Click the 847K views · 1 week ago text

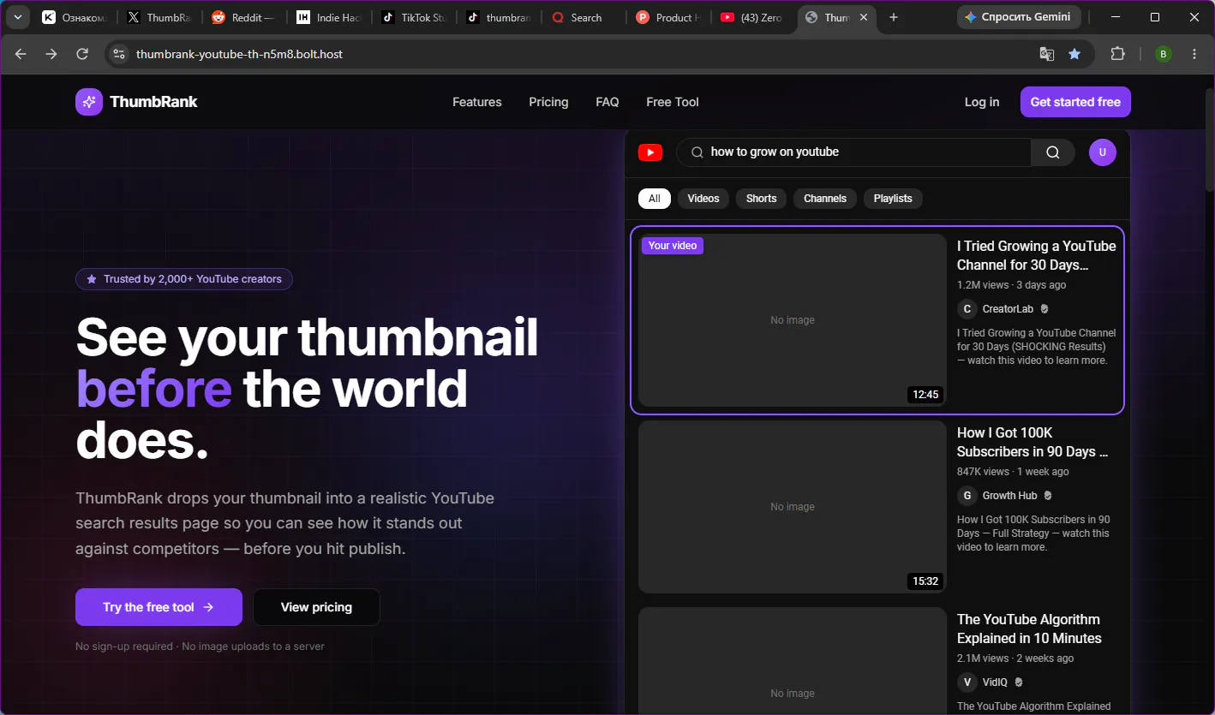tap(1013, 472)
